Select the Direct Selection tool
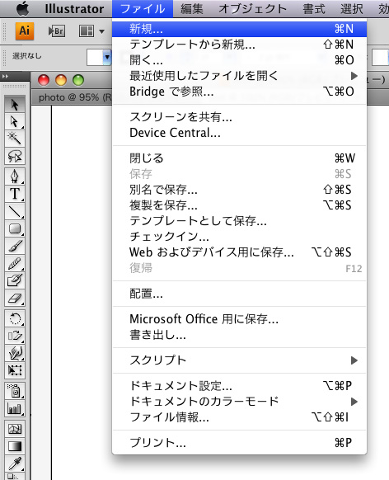 [x=15, y=122]
